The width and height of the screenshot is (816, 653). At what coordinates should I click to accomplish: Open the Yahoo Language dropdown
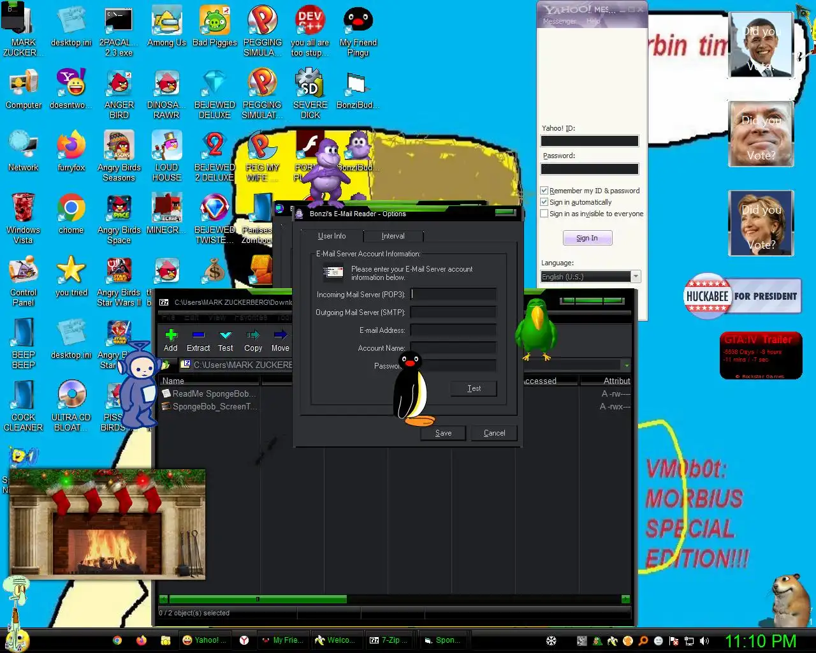coord(636,276)
